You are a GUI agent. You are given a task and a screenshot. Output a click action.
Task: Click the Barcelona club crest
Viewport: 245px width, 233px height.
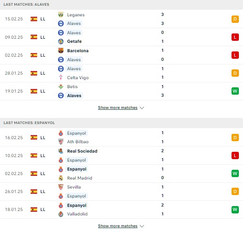pyautogui.click(x=61, y=51)
